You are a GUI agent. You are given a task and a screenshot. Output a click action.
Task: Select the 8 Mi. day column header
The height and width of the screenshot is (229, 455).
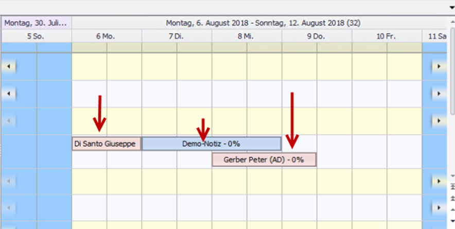click(x=247, y=37)
